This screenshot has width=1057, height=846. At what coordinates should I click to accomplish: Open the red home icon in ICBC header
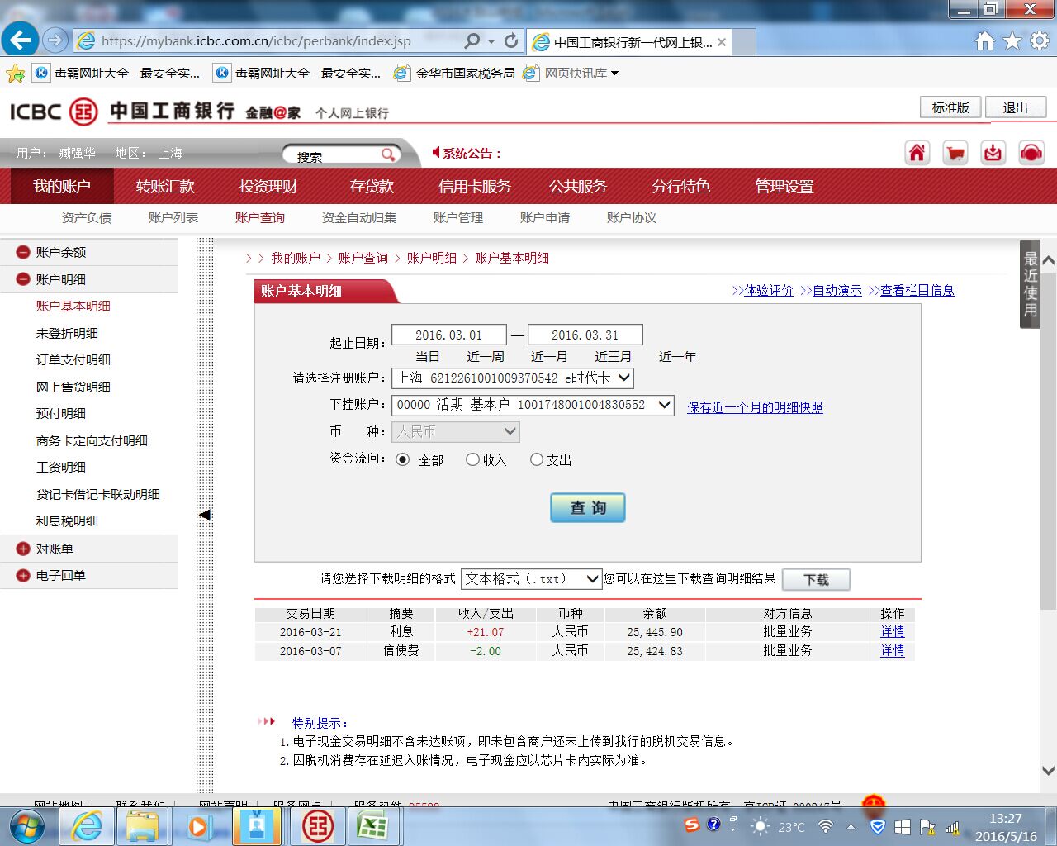(x=917, y=153)
